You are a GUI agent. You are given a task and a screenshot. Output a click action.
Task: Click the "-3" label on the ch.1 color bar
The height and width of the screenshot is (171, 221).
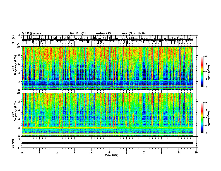(x=206, y=56)
